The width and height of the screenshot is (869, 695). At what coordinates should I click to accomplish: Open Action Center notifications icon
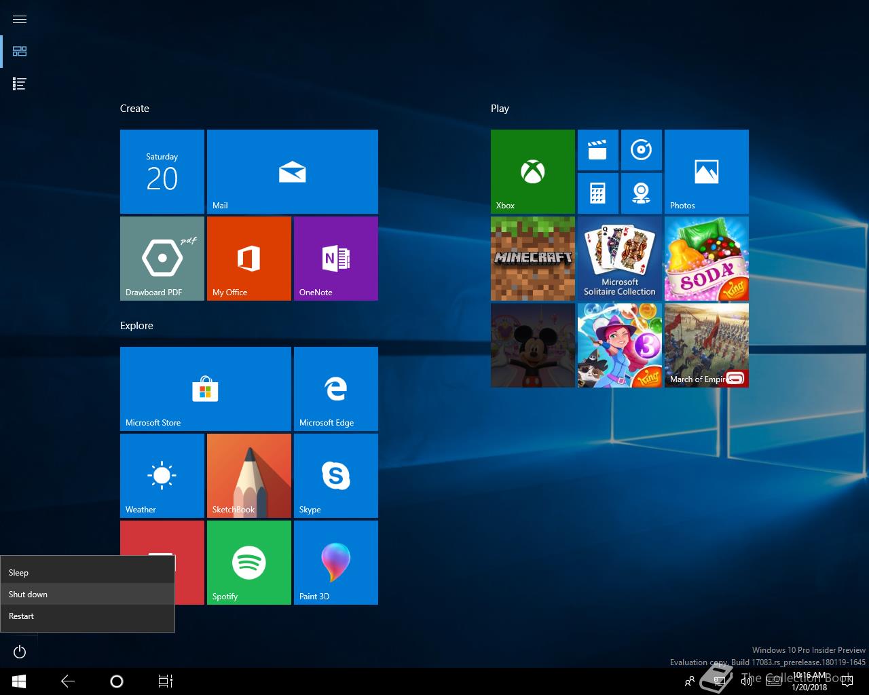pyautogui.click(x=847, y=681)
